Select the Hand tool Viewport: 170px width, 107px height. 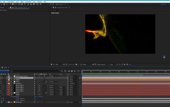tap(4, 4)
